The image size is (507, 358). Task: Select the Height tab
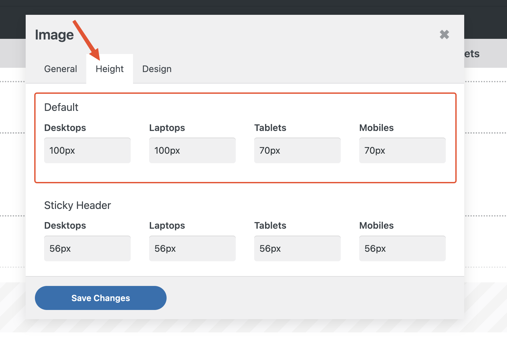point(110,69)
